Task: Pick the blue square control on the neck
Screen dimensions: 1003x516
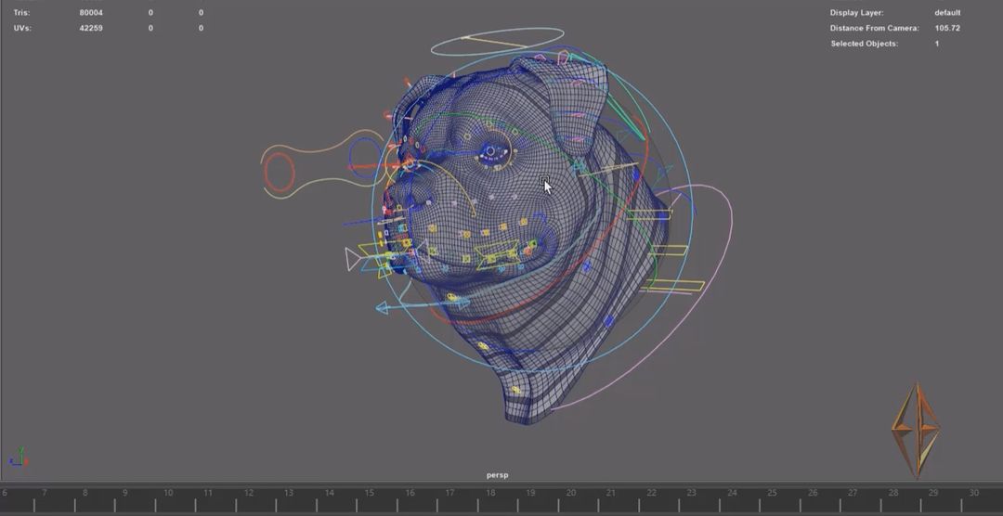Action: [609, 321]
